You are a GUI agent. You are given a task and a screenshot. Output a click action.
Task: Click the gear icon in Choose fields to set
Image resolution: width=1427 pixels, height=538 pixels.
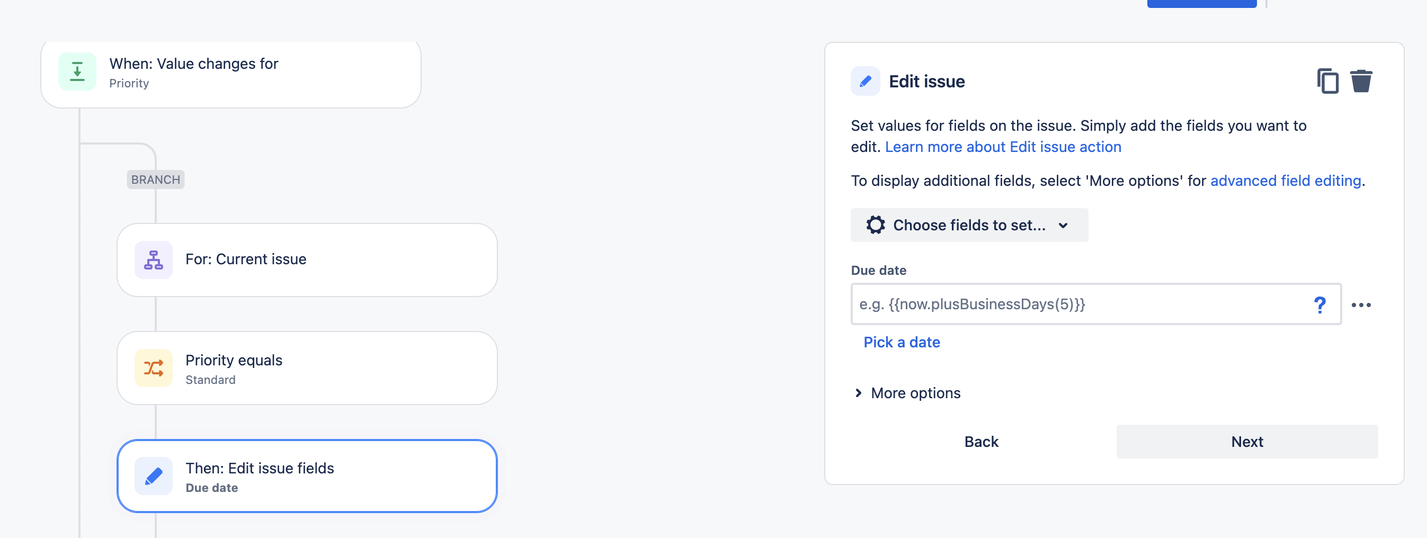(x=876, y=225)
